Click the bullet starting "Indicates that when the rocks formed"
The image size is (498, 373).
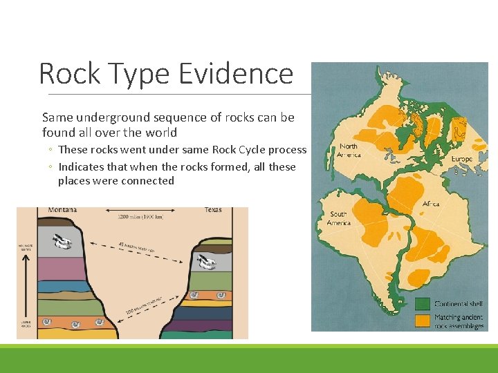point(177,174)
